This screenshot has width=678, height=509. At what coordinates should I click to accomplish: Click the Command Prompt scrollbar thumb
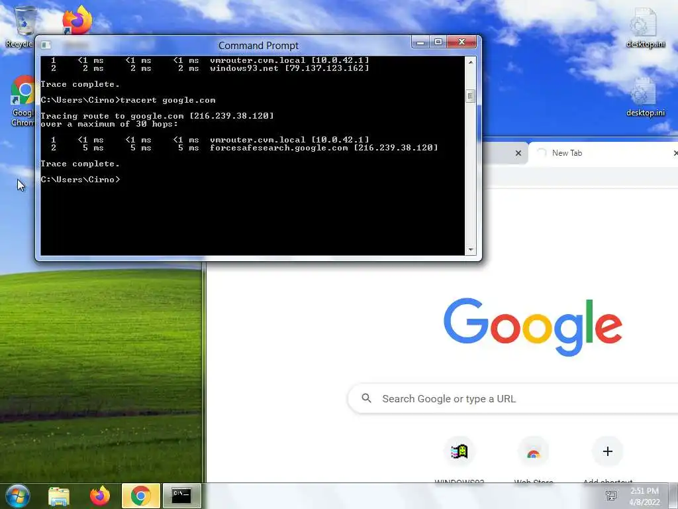[x=471, y=95]
